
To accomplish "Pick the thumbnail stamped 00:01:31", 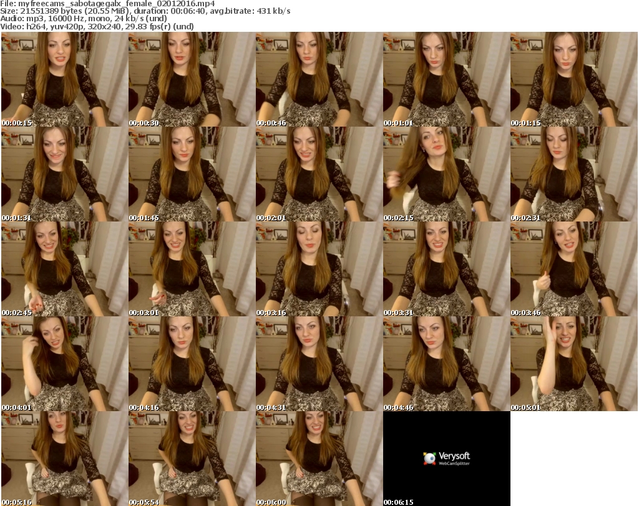I will tap(65, 174).
